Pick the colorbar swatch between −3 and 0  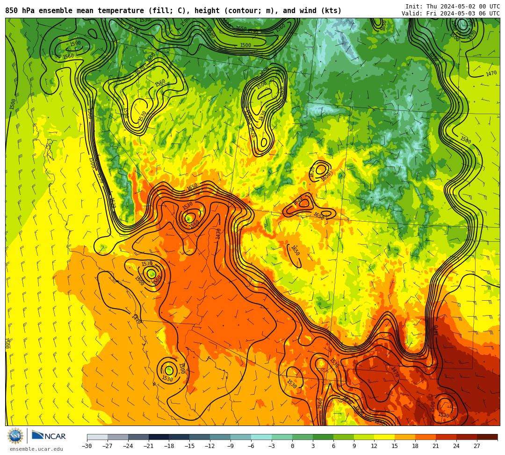click(x=282, y=437)
